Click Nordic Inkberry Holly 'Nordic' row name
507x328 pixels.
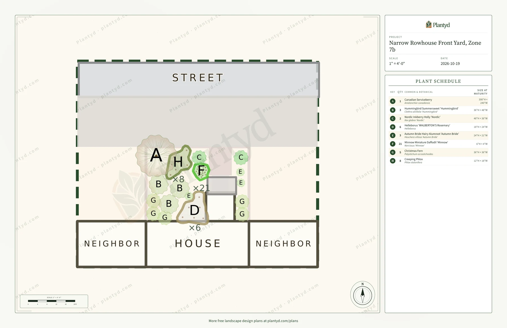(x=422, y=117)
